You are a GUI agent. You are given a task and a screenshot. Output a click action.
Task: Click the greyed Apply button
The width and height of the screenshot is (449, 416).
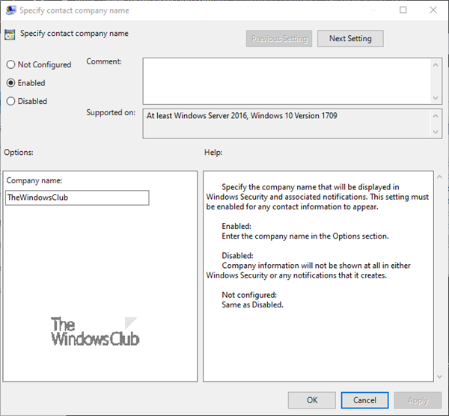(x=418, y=400)
